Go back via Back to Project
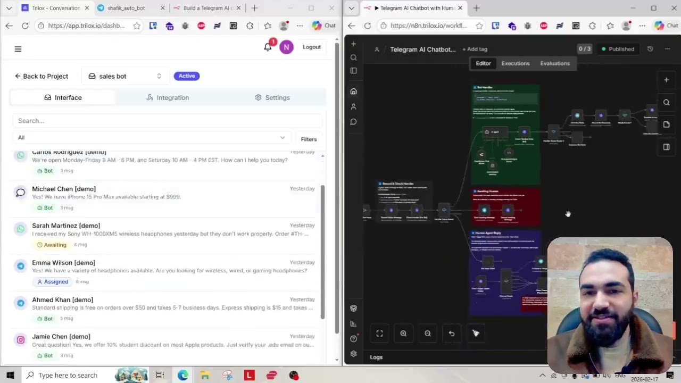 41,76
